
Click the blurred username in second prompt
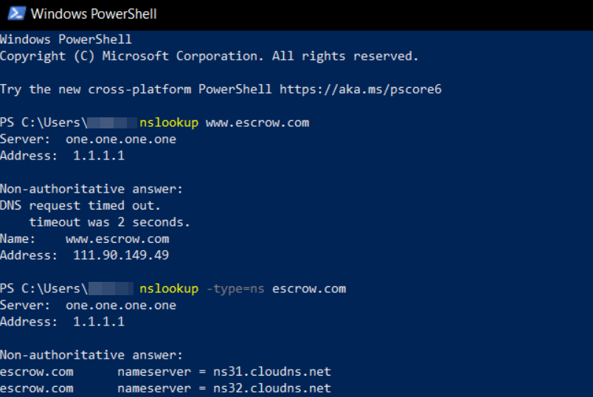pos(111,289)
